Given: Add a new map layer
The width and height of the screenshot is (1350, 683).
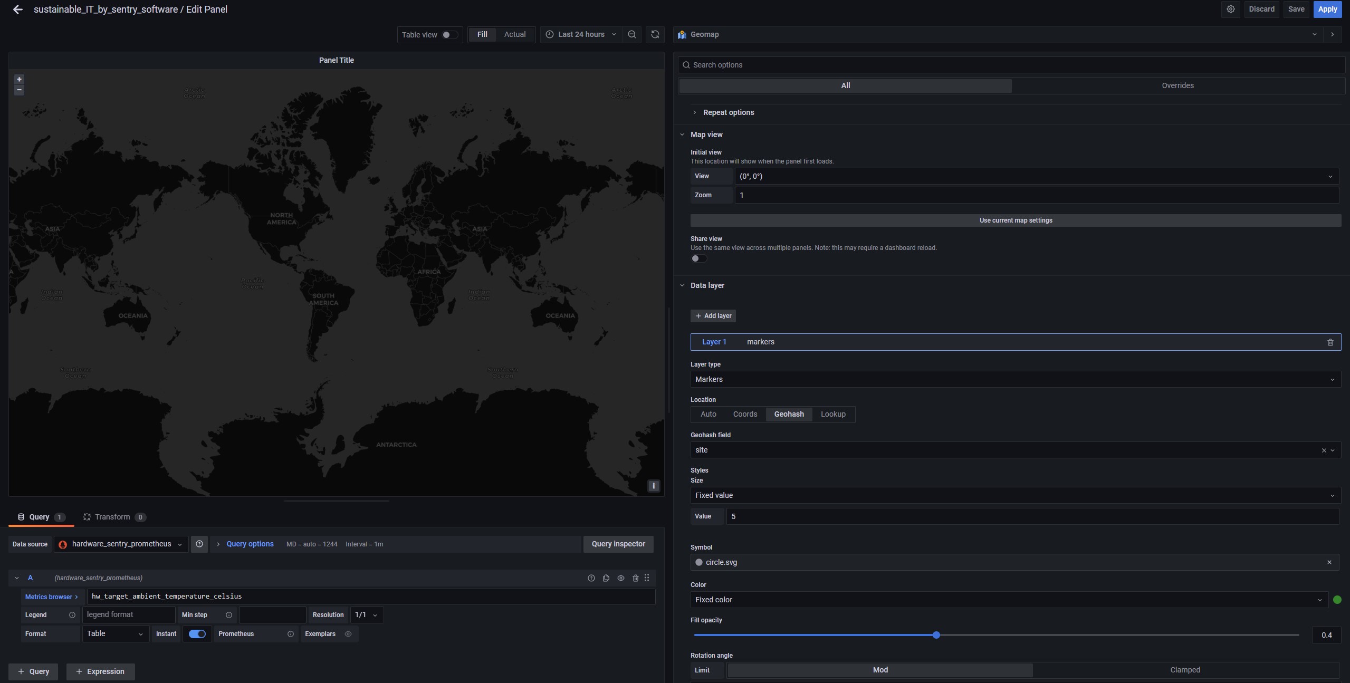Looking at the screenshot, I should (x=713, y=315).
